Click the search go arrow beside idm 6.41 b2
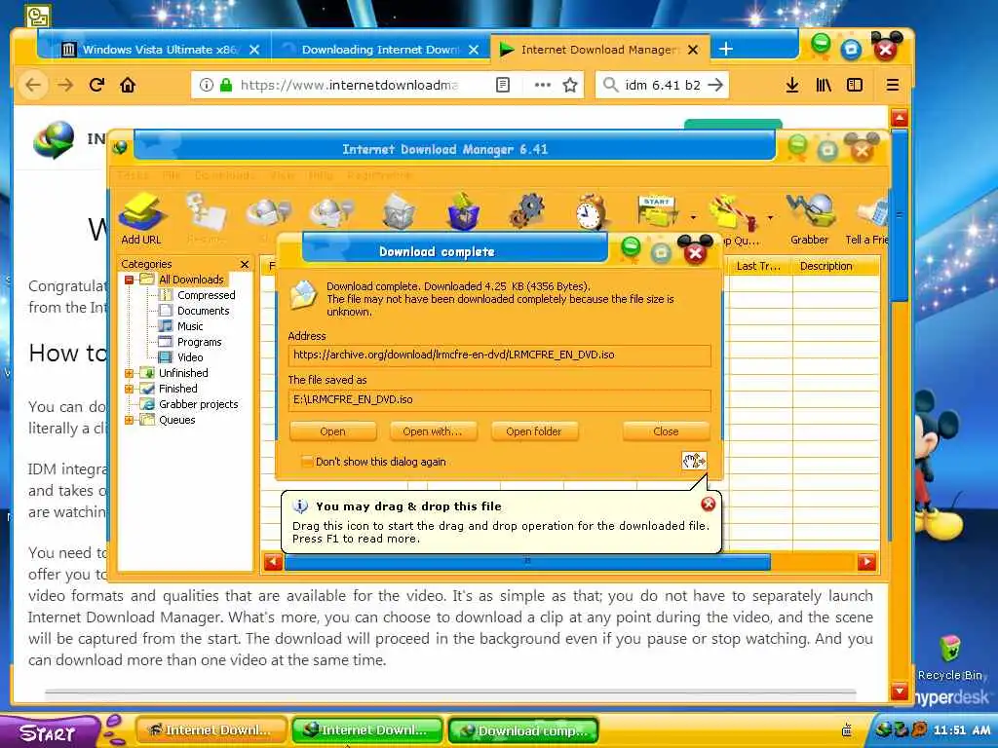 coord(715,85)
